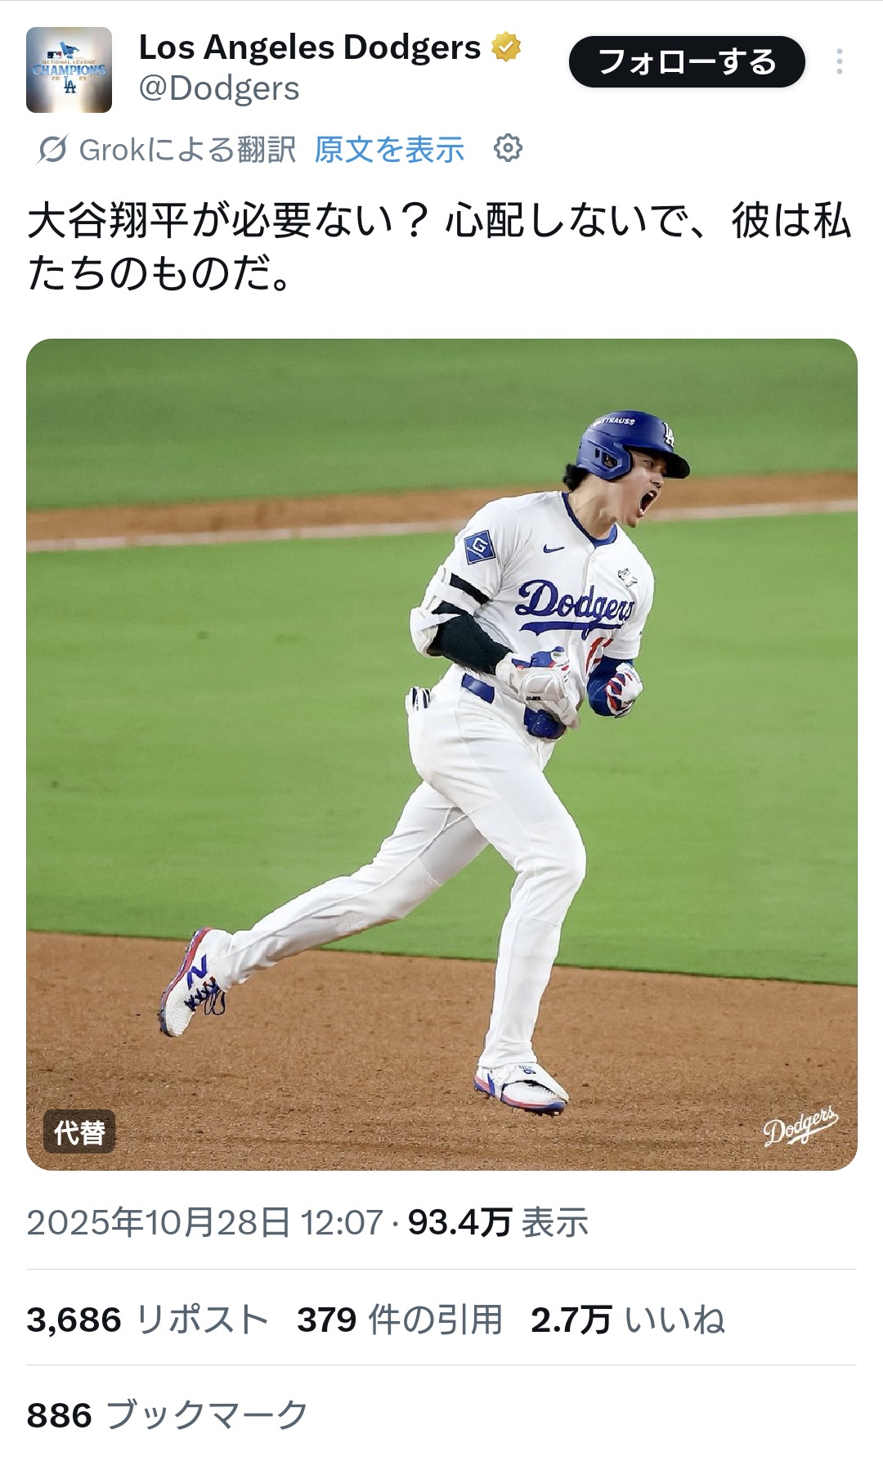
Task: Open the 379 件の引用 quotes list
Action: pyautogui.click(x=400, y=1320)
